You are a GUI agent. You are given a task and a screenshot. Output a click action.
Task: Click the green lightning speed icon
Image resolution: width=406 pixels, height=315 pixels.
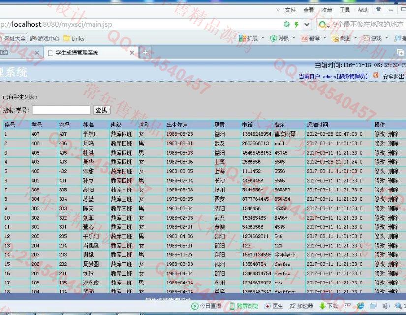point(296,24)
